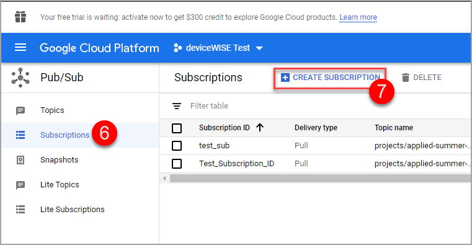Follow the Learn more link
Viewport: 472px width, 245px height.
pos(358,17)
